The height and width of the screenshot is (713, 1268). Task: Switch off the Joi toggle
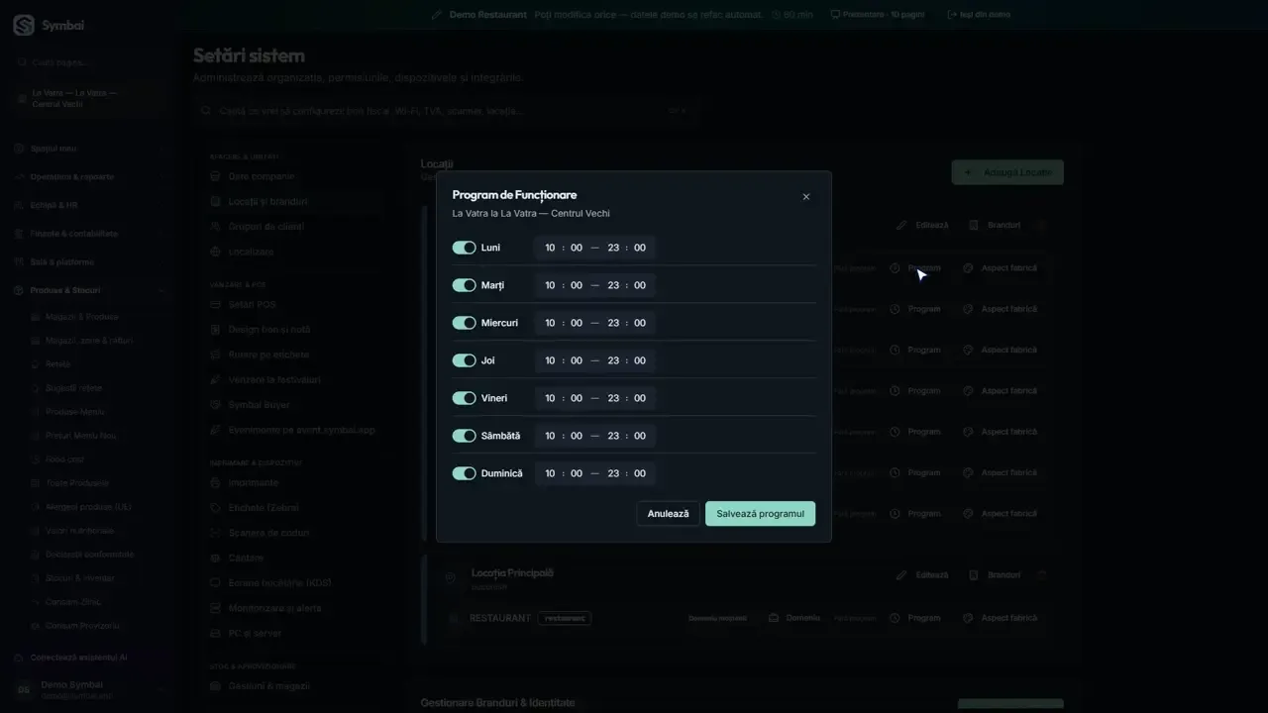[464, 360]
